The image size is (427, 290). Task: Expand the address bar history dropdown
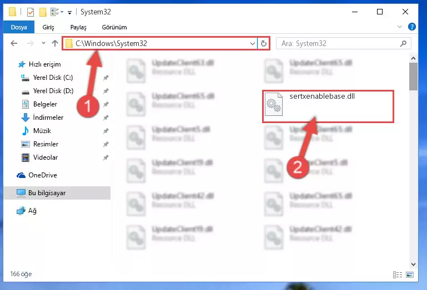pyautogui.click(x=253, y=43)
